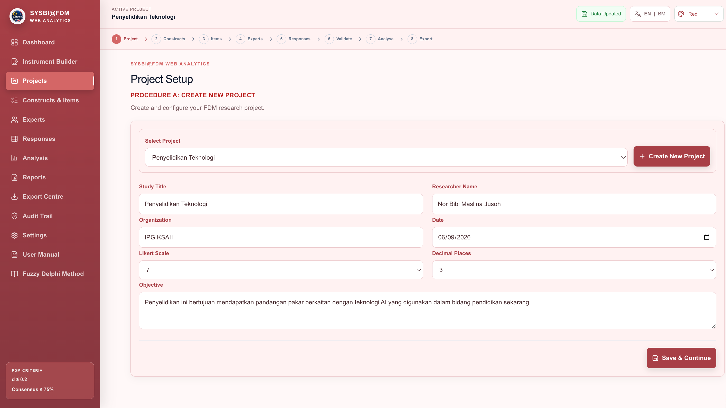Screen dimensions: 726x408
Task: Go to step 2 Constructs
Action: tap(168, 39)
